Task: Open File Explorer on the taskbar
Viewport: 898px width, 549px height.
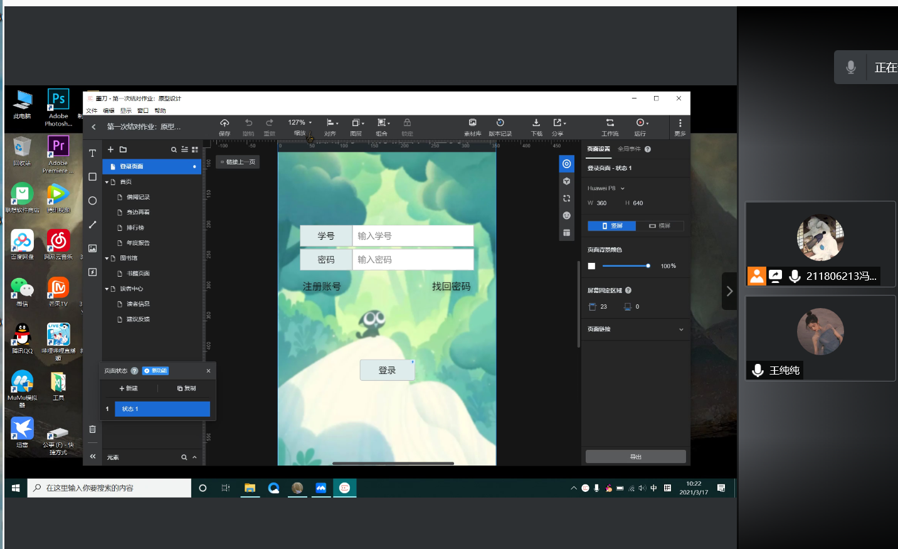Action: coord(250,488)
